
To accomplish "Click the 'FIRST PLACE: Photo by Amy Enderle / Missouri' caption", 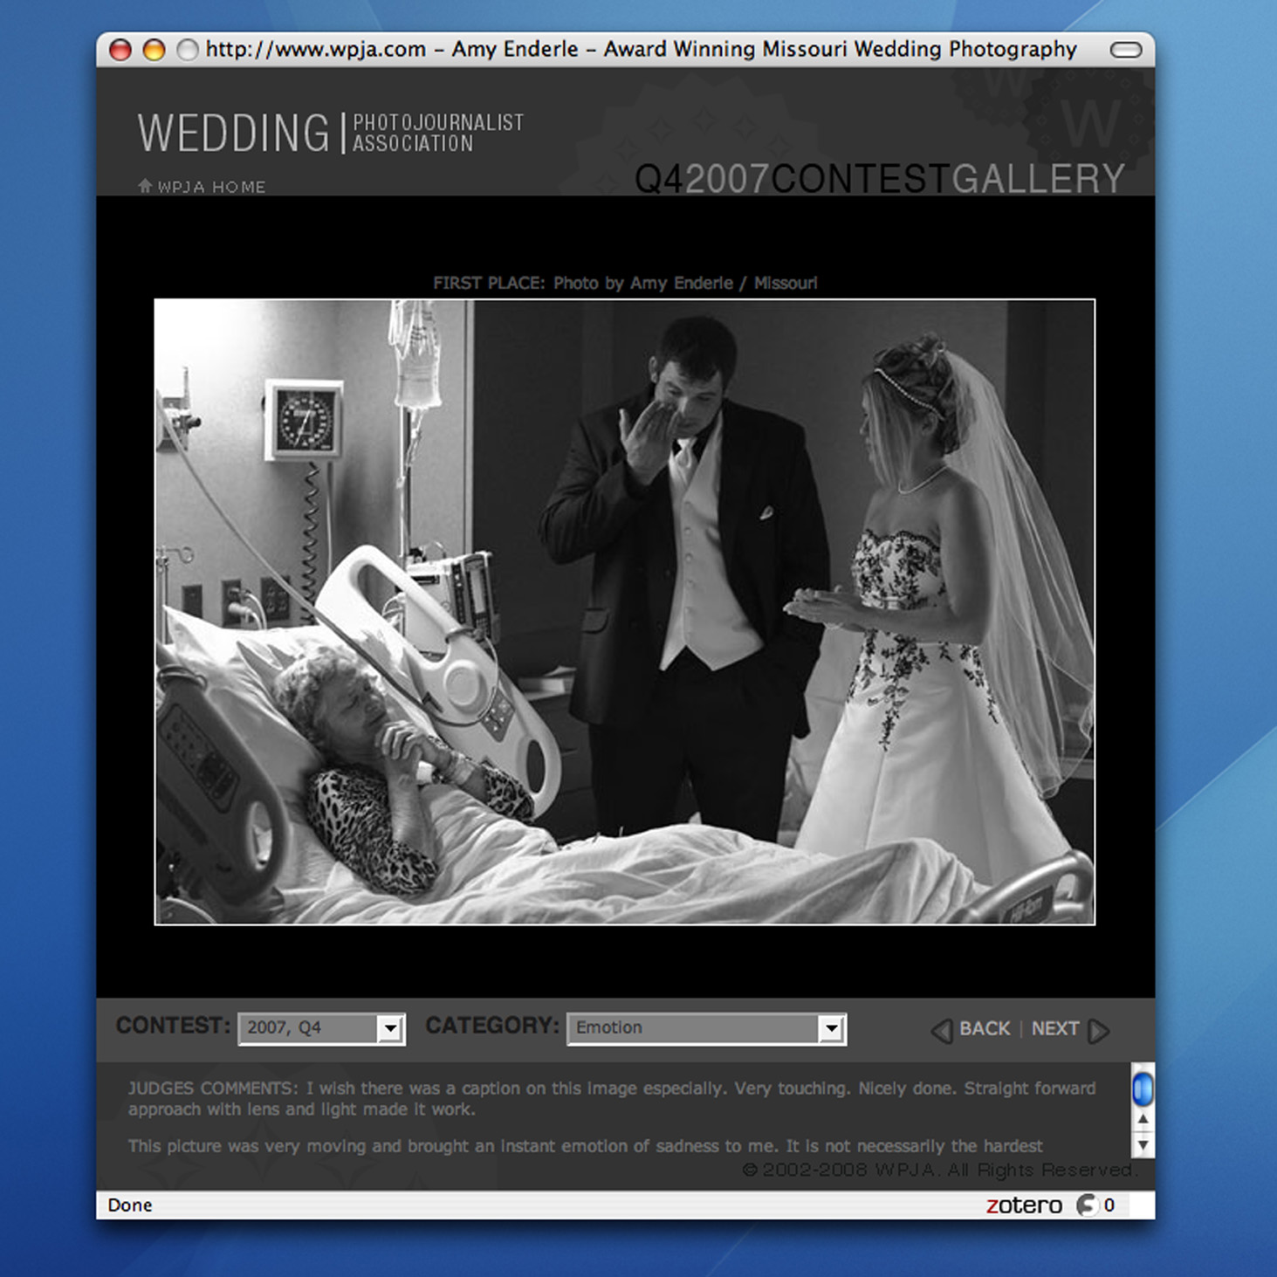I will [x=625, y=283].
